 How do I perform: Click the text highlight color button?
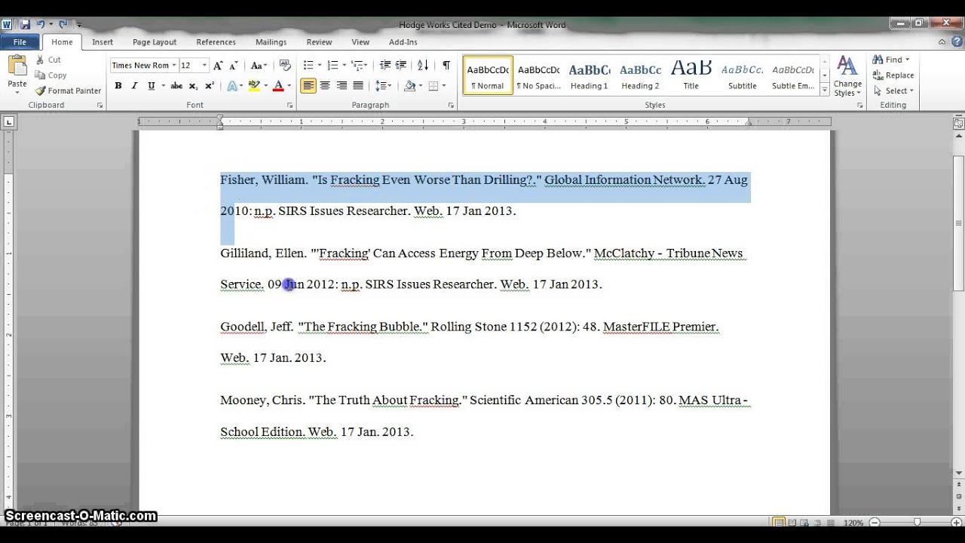tap(253, 86)
